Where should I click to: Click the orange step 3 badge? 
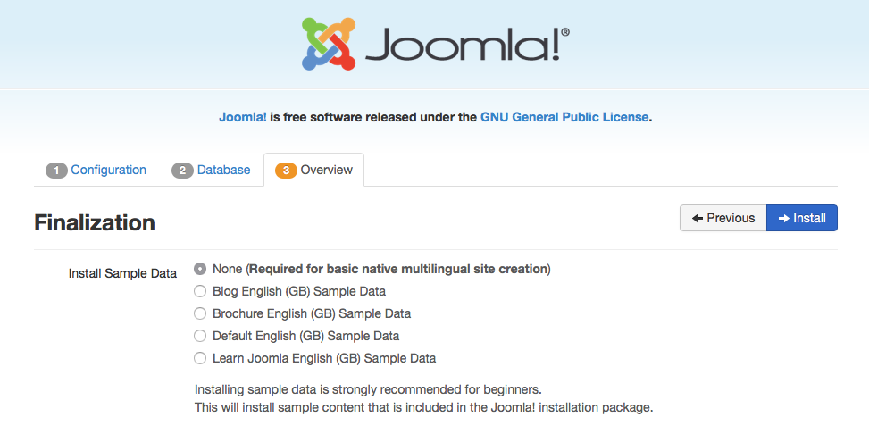(286, 171)
